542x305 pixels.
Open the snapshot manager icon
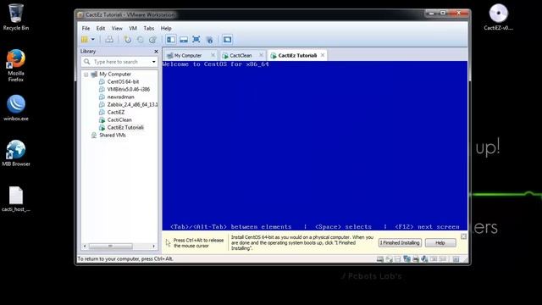[152, 40]
